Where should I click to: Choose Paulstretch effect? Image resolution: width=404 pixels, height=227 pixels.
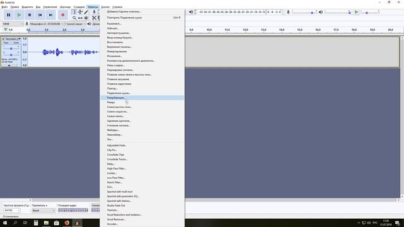(142, 24)
